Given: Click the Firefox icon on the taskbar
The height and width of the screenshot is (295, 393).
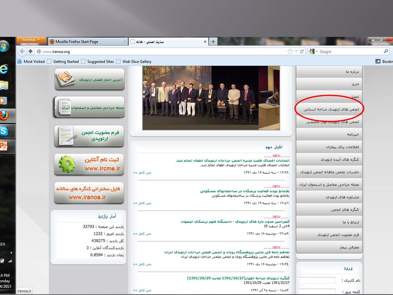Looking at the screenshot, I should pos(4,116).
